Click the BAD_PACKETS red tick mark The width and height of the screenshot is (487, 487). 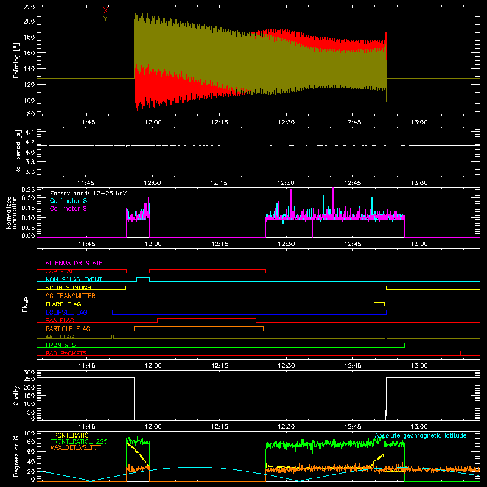point(461,353)
